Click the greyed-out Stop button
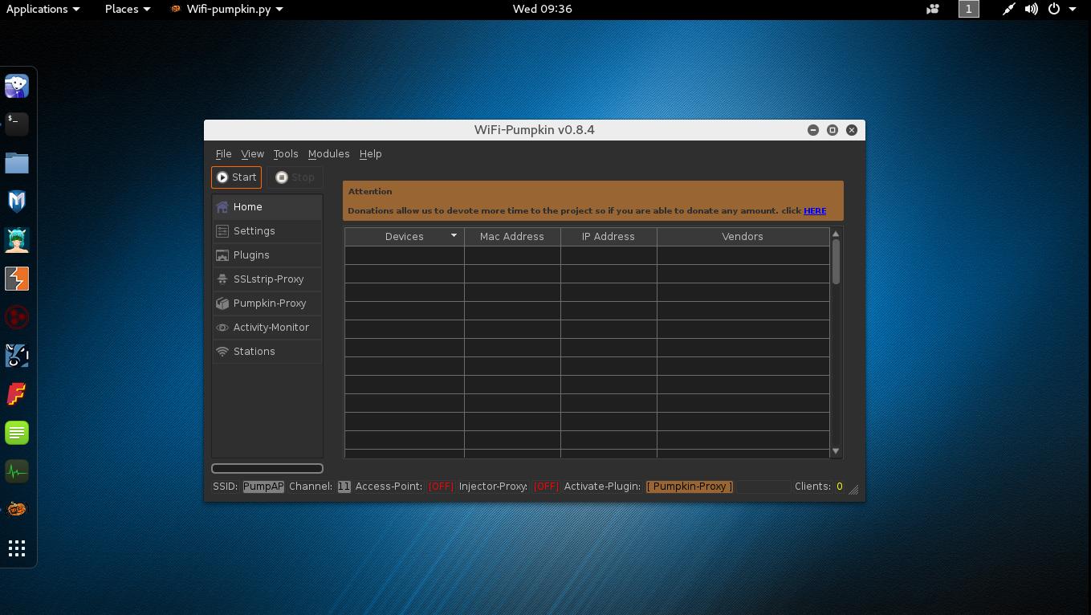The image size is (1091, 615). 295,177
